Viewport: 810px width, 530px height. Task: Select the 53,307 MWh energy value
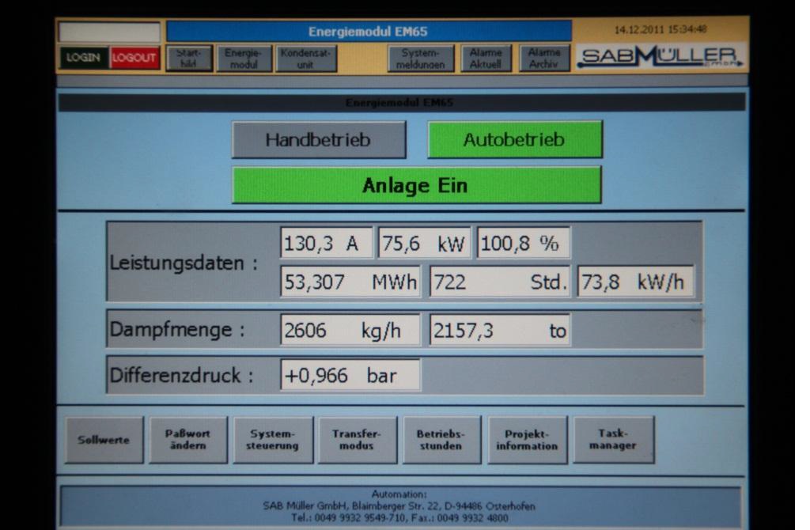(350, 282)
